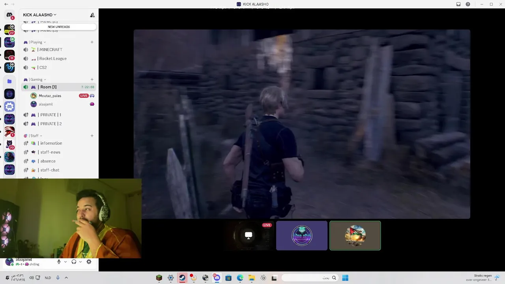Mute microphone in Discord user panel

click(59, 262)
